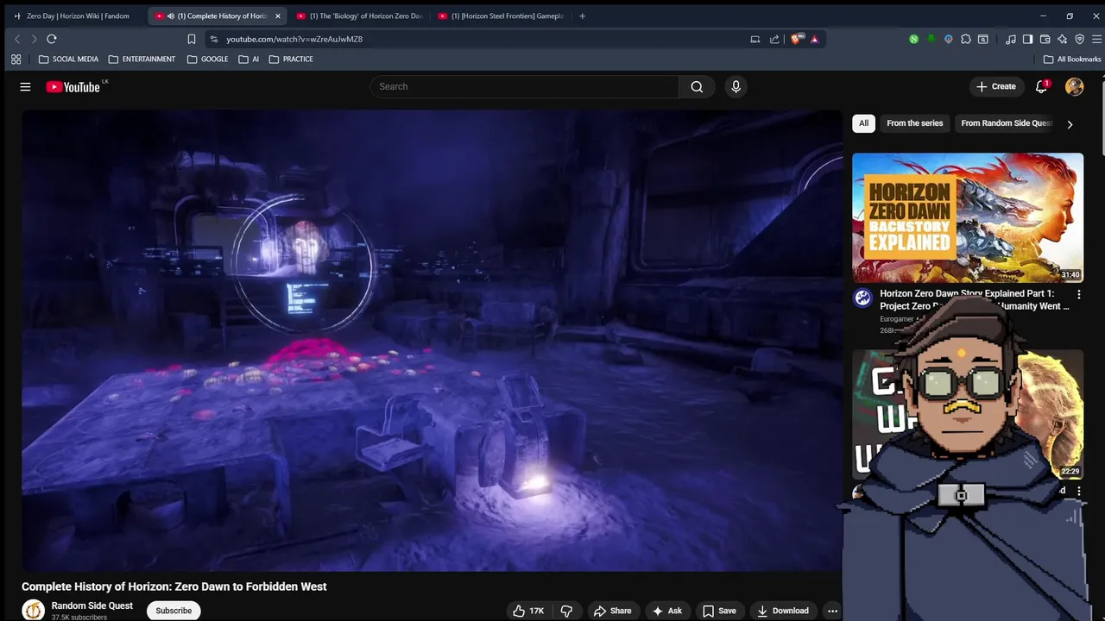Open the apps grid icon on bookmarks bar

(16, 60)
